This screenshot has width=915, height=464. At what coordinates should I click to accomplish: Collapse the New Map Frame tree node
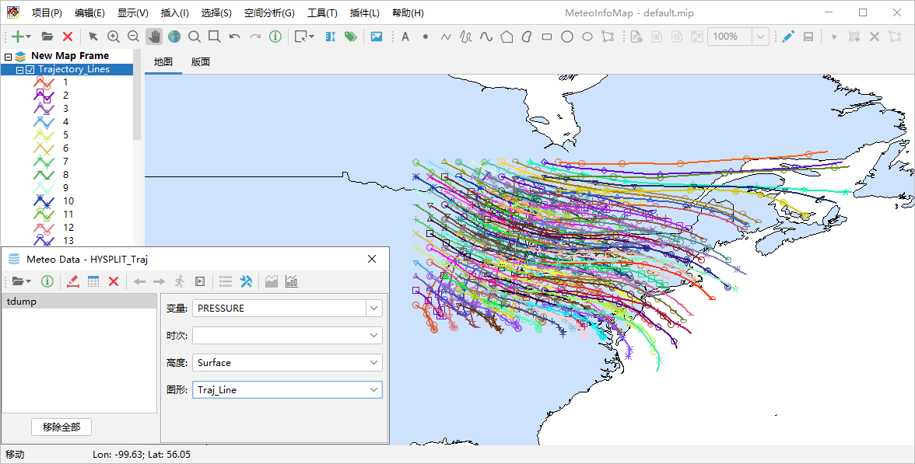coord(8,57)
